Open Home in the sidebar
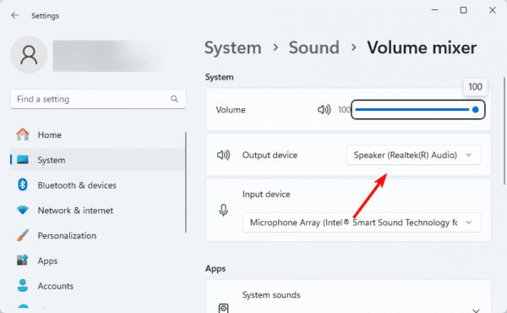507x313 pixels. pyautogui.click(x=98, y=135)
